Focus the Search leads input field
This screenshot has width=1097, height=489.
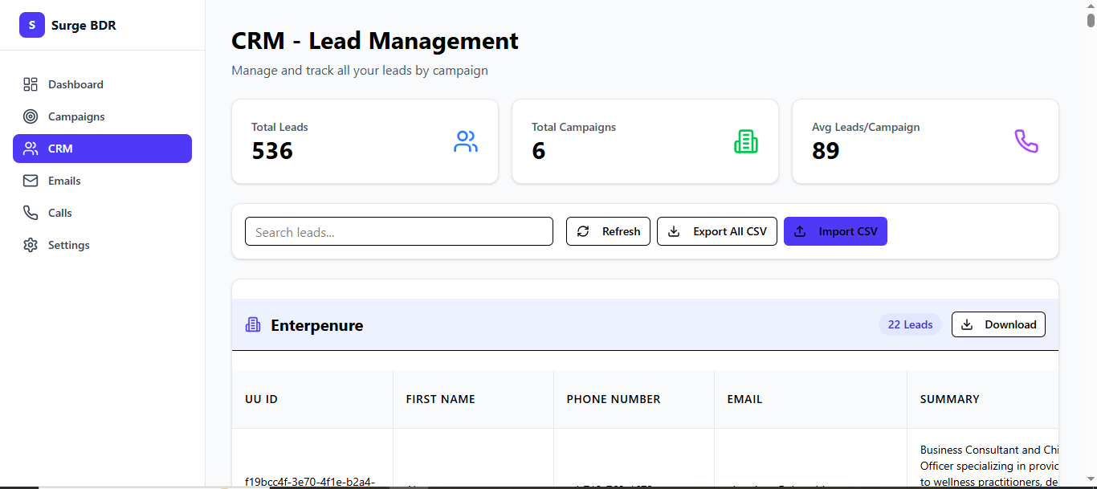(x=399, y=231)
